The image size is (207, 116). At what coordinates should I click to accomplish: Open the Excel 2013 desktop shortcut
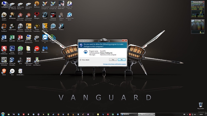pos(12,38)
